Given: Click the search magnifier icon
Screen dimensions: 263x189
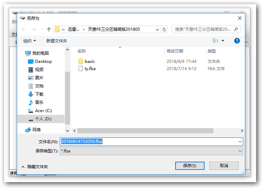Looking at the screenshot, I should 236,29.
